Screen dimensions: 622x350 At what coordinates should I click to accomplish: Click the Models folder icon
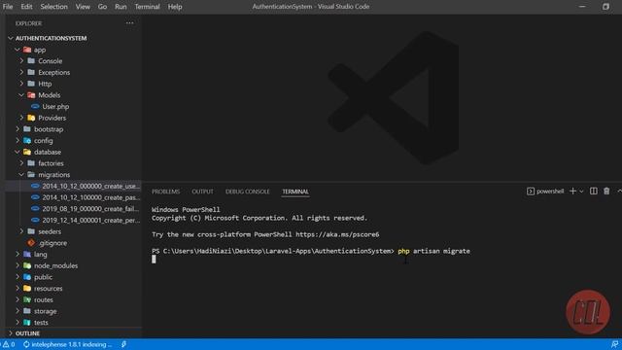(31, 95)
